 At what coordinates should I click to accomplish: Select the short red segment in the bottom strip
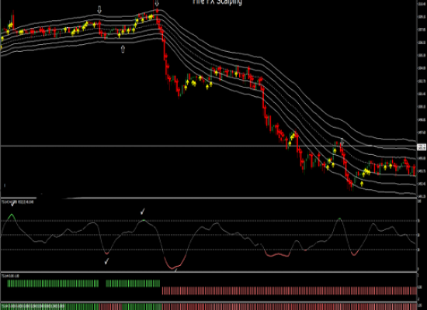click(x=110, y=306)
